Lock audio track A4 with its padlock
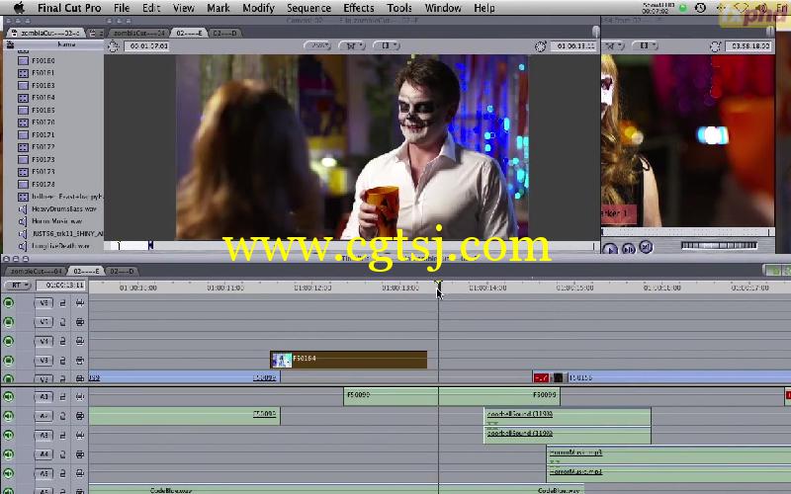The width and height of the screenshot is (791, 494). 62,454
